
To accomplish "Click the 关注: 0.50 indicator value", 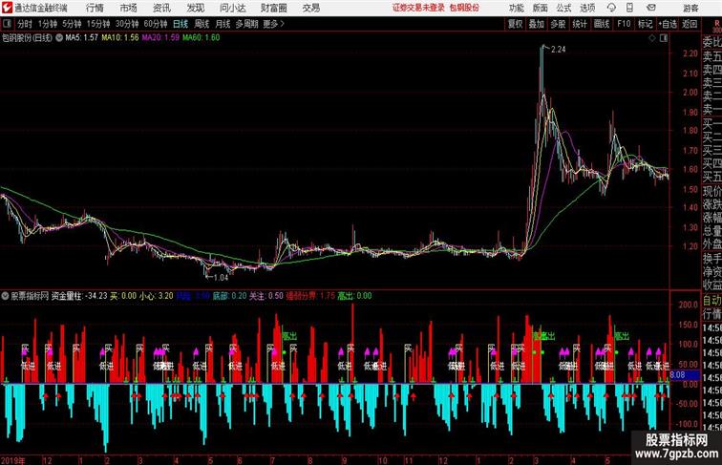I will [266, 296].
